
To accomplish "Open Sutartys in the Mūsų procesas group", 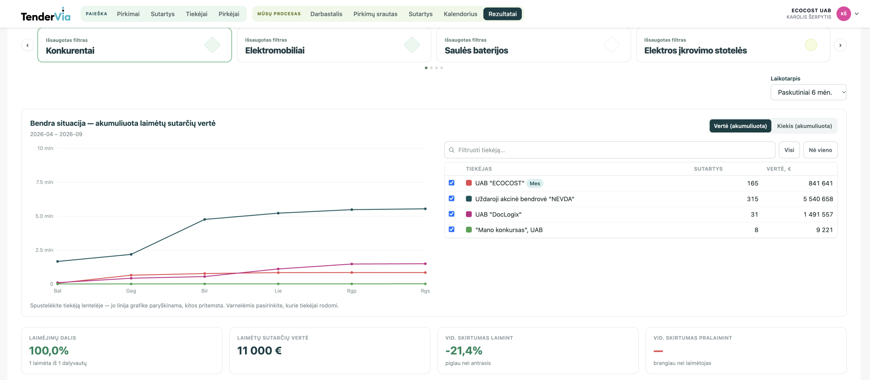I will click(x=420, y=14).
